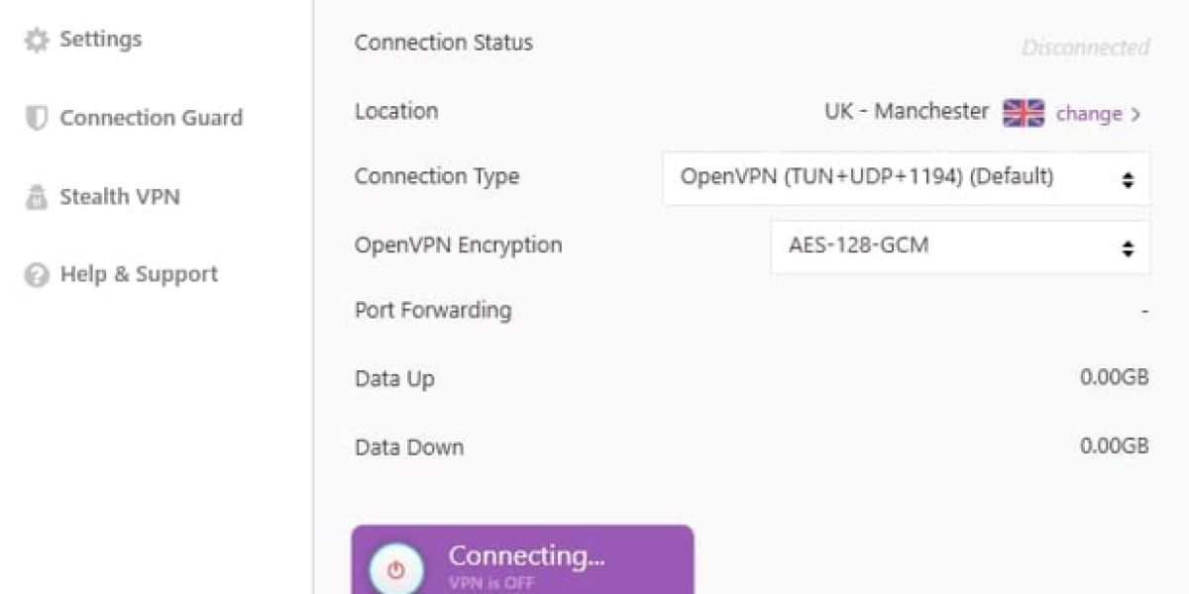Click the change location link
Screen dimensions: 1189x594
pyautogui.click(x=1088, y=114)
